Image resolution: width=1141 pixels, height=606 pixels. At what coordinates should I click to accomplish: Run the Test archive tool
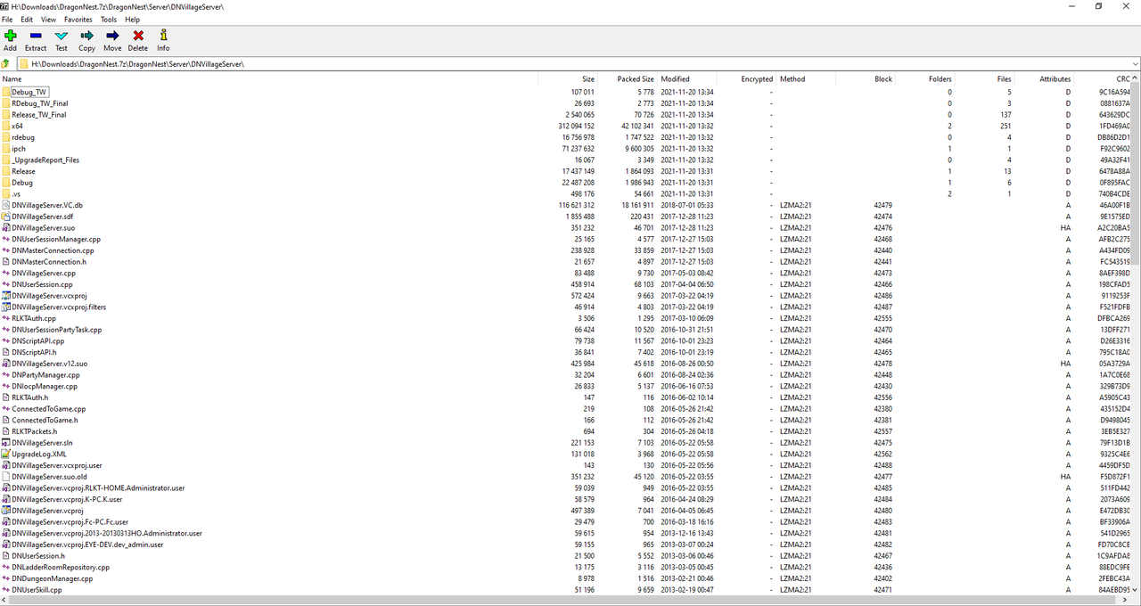[61, 36]
